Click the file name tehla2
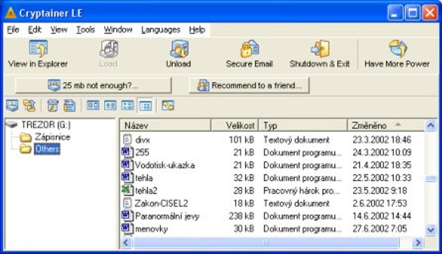 coord(146,190)
